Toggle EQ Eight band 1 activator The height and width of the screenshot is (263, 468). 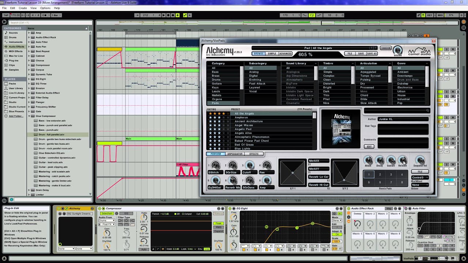(x=244, y=250)
